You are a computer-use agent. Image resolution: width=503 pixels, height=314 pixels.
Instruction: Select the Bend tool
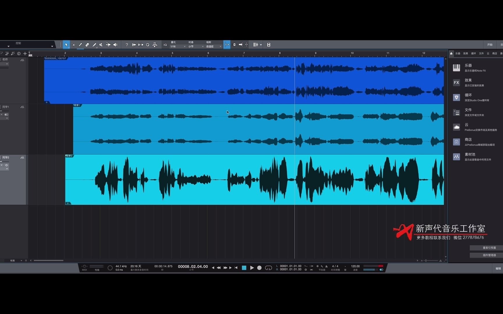click(108, 45)
